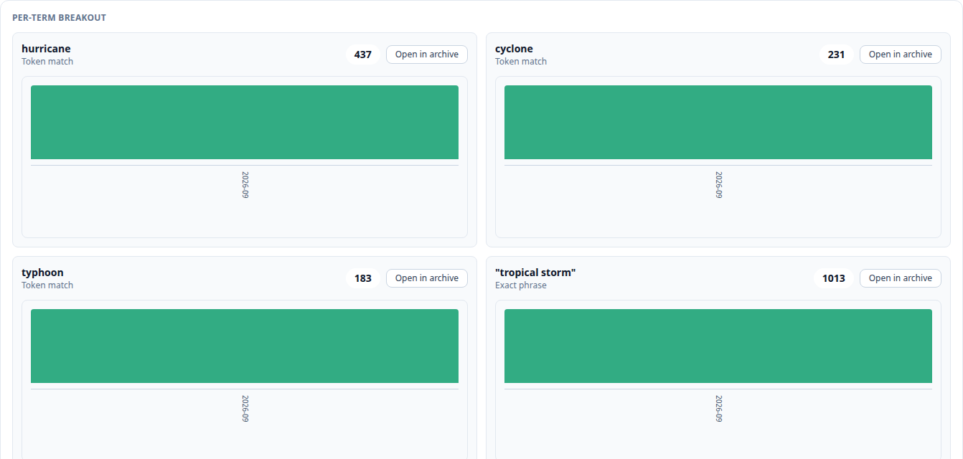
Task: Click the typhoon count badge 183
Action: pos(363,278)
